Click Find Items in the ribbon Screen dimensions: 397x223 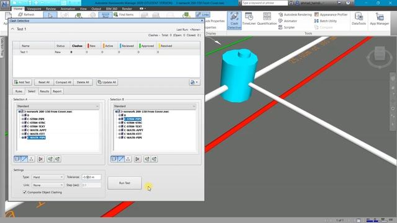pyautogui.click(x=123, y=15)
